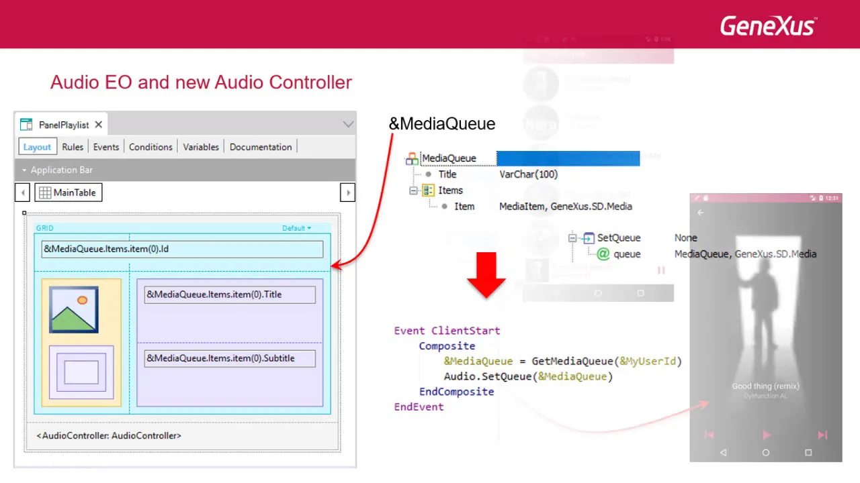Click the SetQueue method icon
Image resolution: width=860 pixels, height=483 pixels.
pos(589,238)
